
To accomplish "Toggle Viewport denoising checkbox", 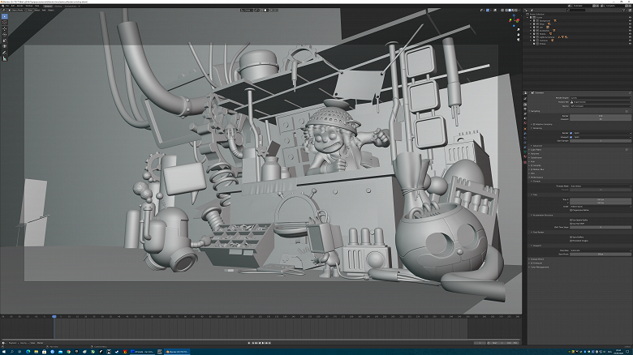I will [571, 137].
